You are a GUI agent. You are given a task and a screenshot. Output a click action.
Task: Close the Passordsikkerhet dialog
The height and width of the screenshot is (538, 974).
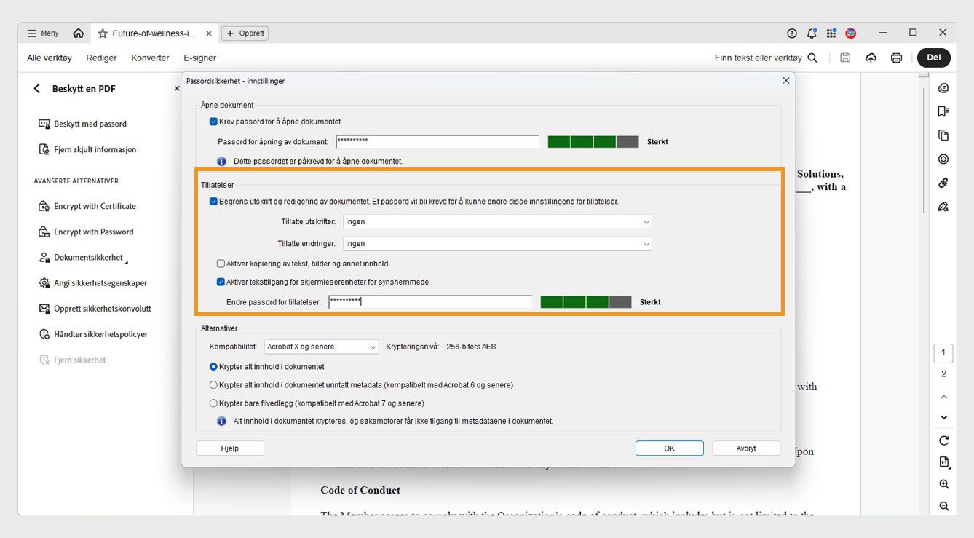785,81
